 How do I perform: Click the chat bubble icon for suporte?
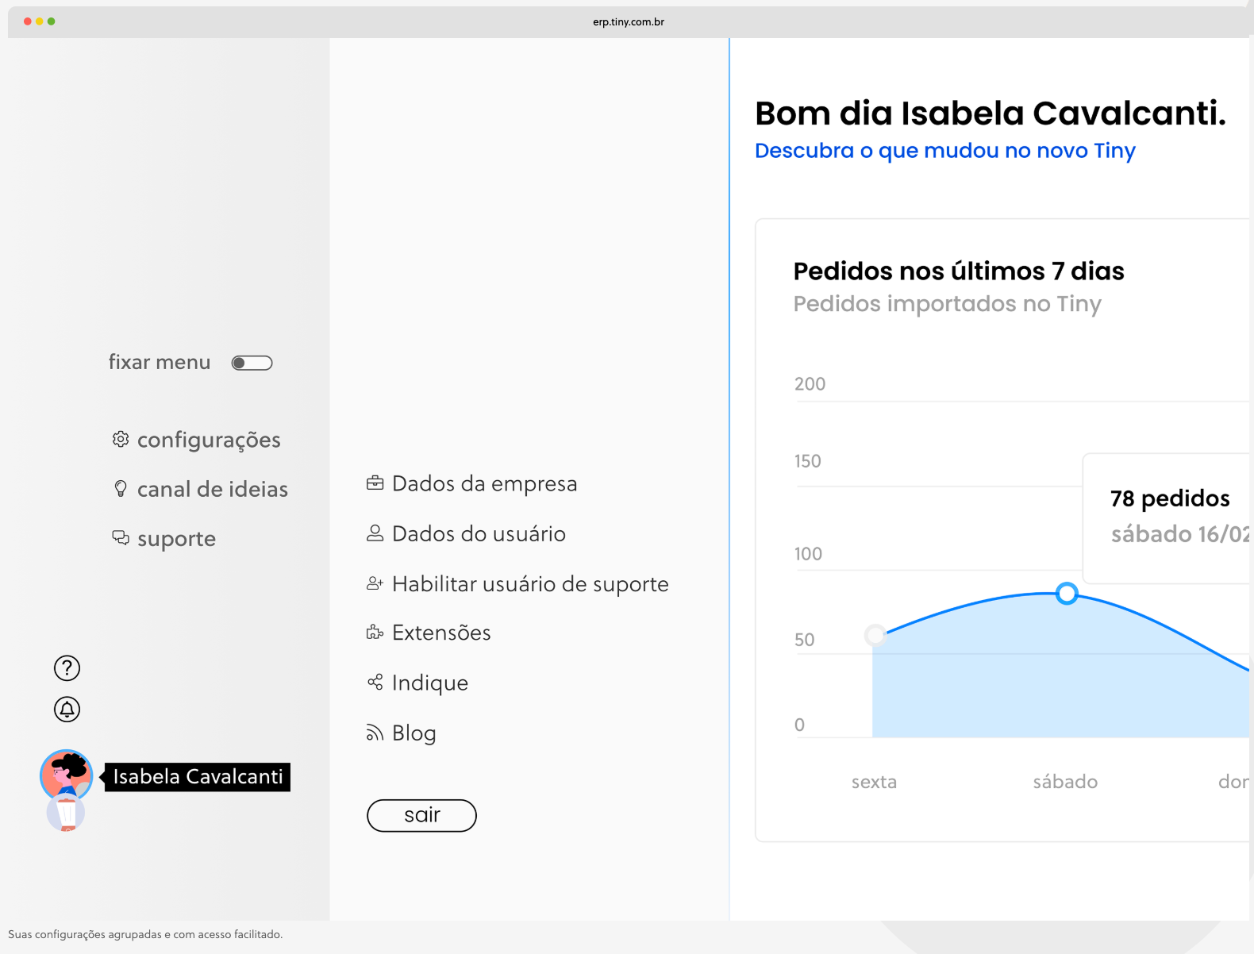pyautogui.click(x=121, y=538)
